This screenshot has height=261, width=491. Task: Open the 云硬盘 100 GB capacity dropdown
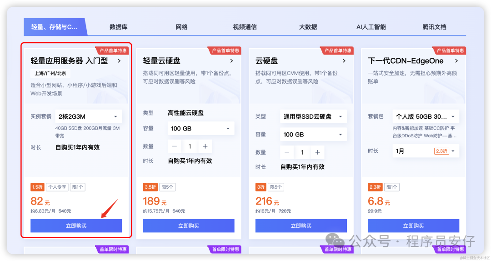click(313, 135)
